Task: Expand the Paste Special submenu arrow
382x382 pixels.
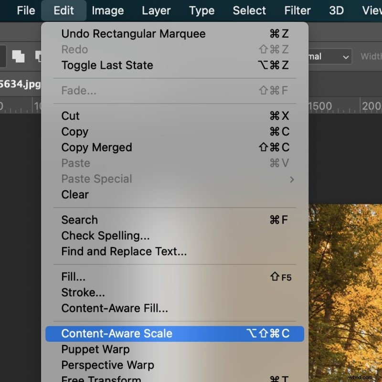Action: tap(291, 179)
